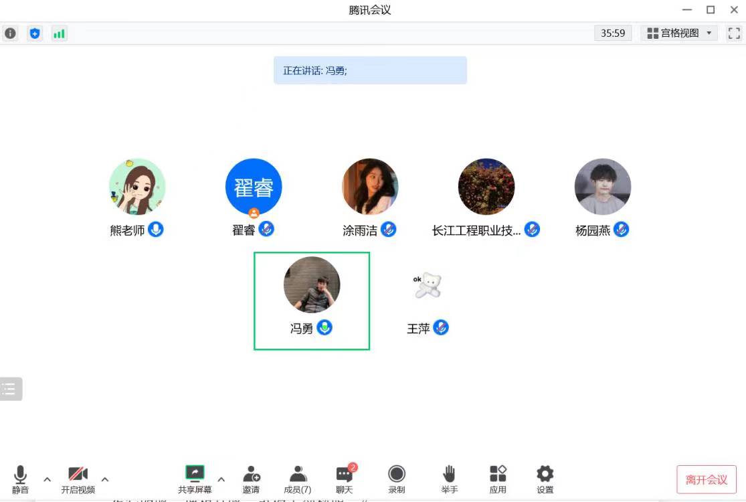This screenshot has width=746, height=502.
Task: Open the 成员(7) members list
Action: click(297, 479)
